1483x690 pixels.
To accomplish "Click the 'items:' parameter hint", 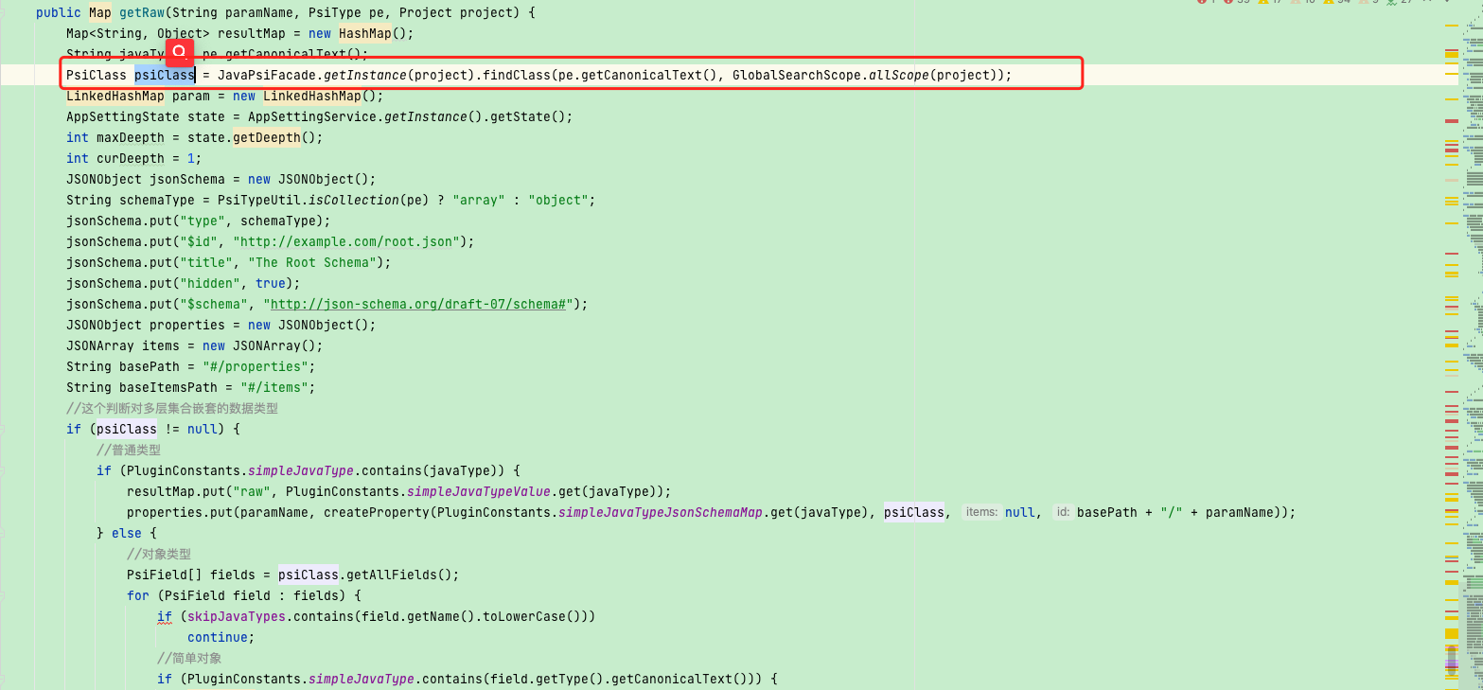I will coord(981,512).
